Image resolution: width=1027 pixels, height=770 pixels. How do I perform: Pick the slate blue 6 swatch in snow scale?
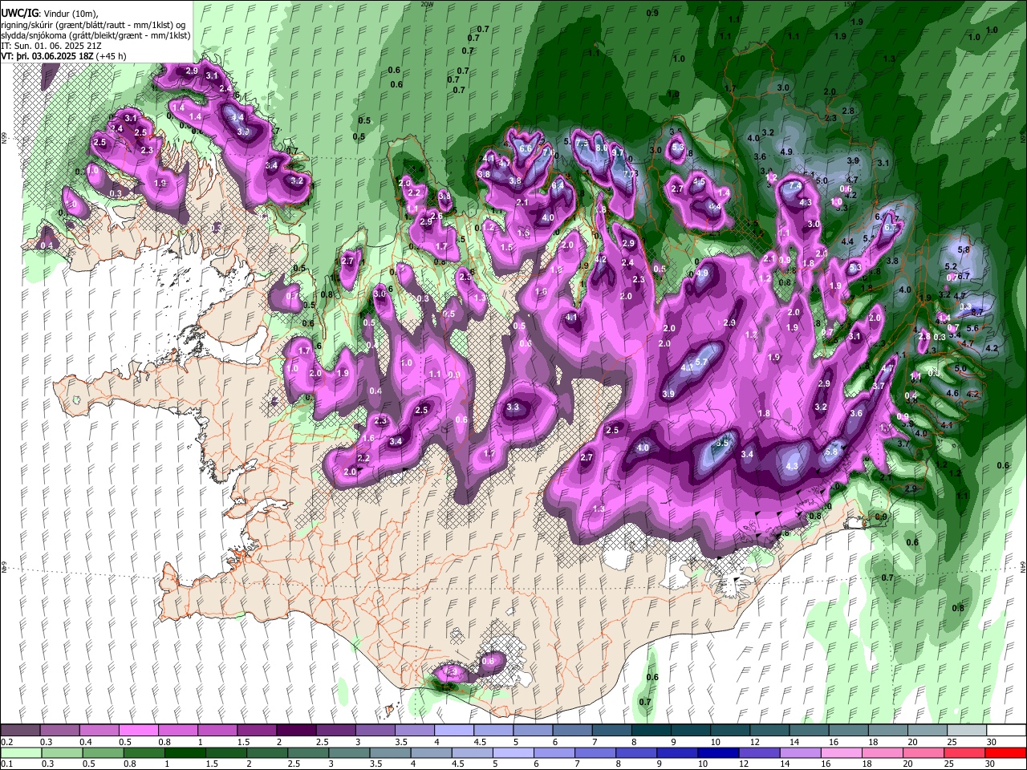(x=570, y=731)
